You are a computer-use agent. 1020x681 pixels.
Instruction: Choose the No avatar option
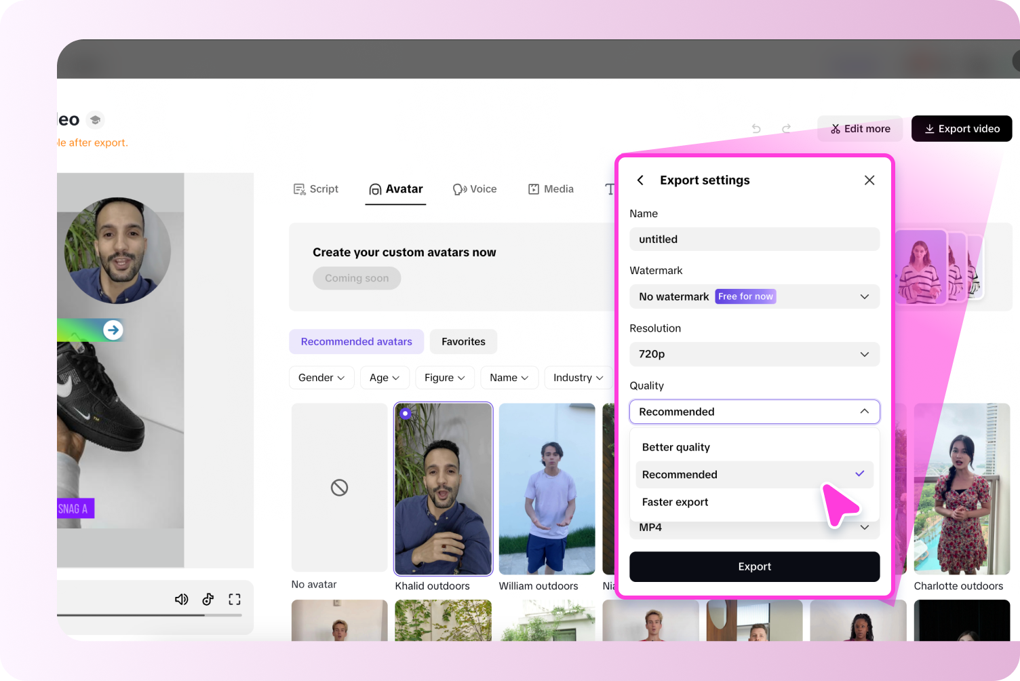point(339,488)
